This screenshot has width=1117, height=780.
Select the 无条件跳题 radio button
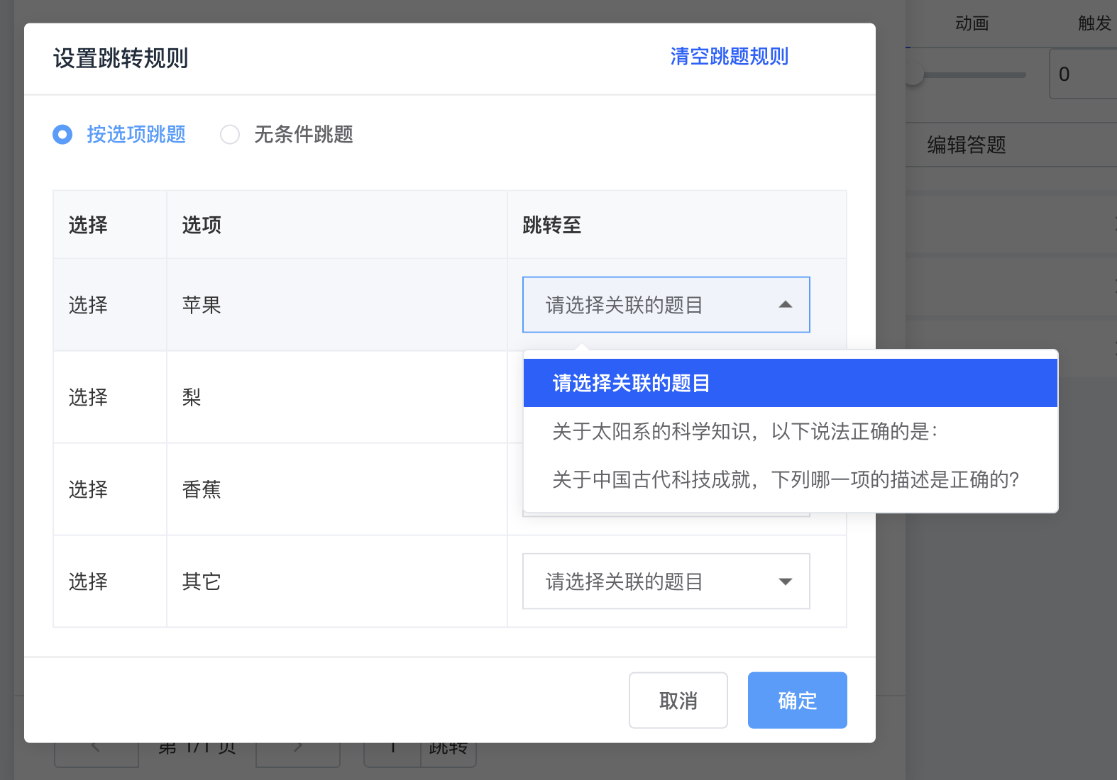[230, 134]
